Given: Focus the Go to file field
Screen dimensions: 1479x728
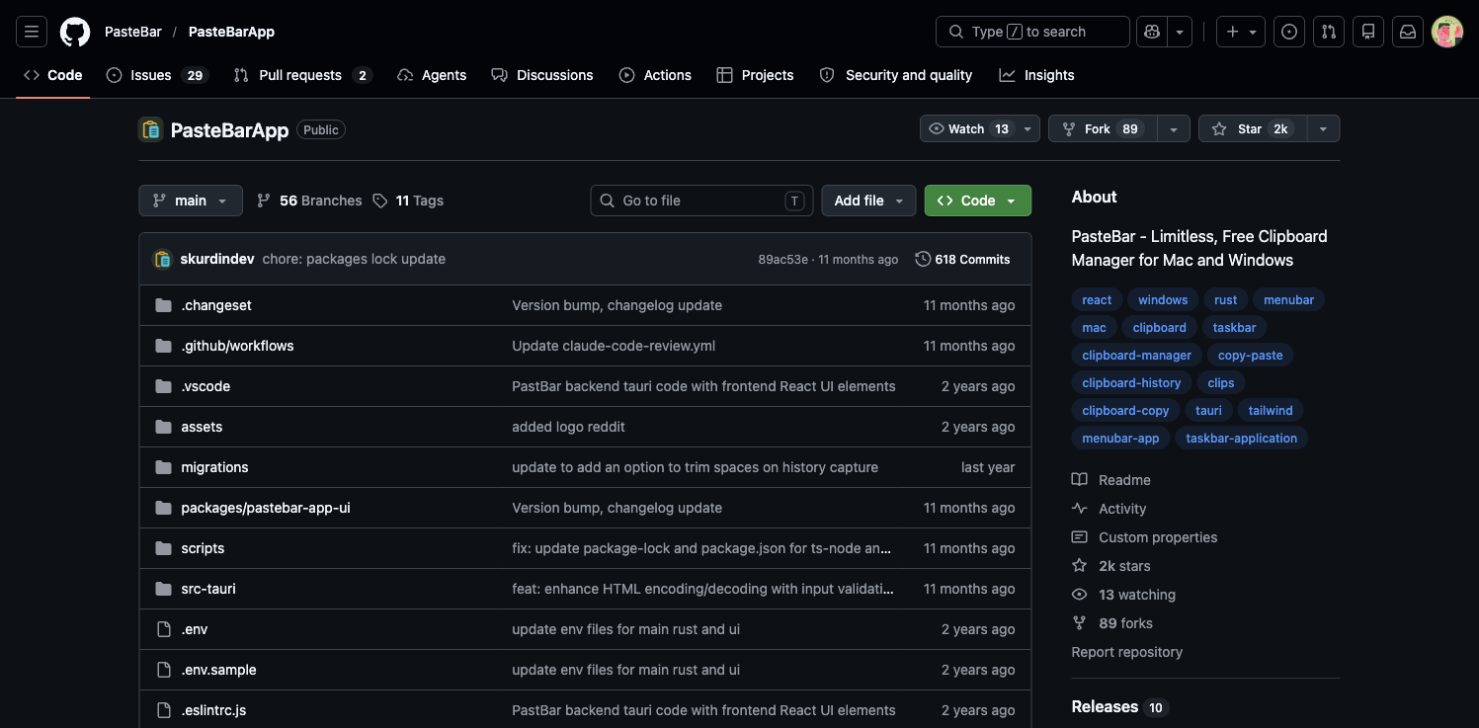Looking at the screenshot, I should [702, 201].
